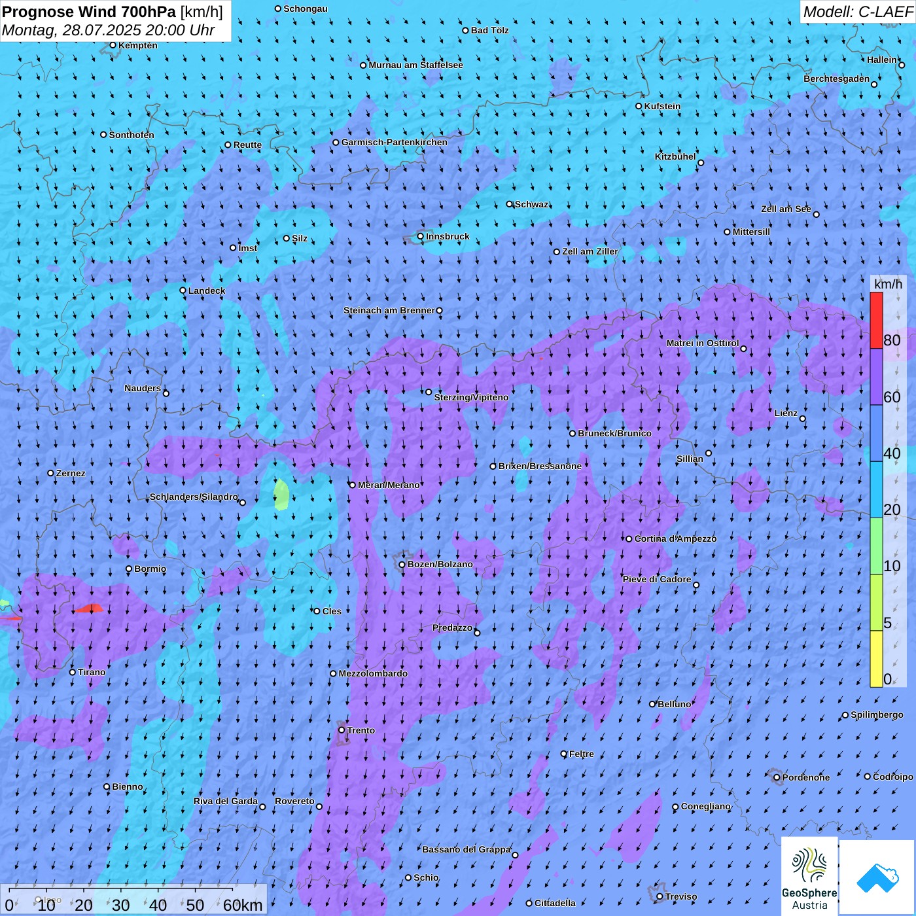Click the Riva del Garda label
The image size is (916, 916).
click(225, 801)
